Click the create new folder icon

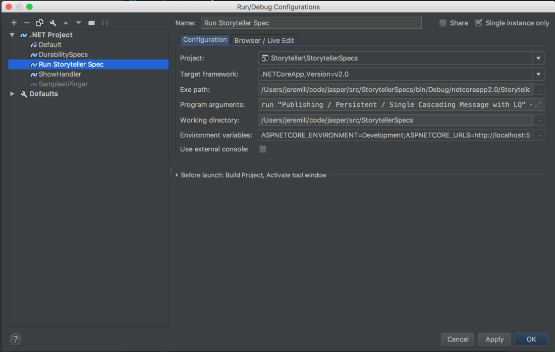[91, 23]
